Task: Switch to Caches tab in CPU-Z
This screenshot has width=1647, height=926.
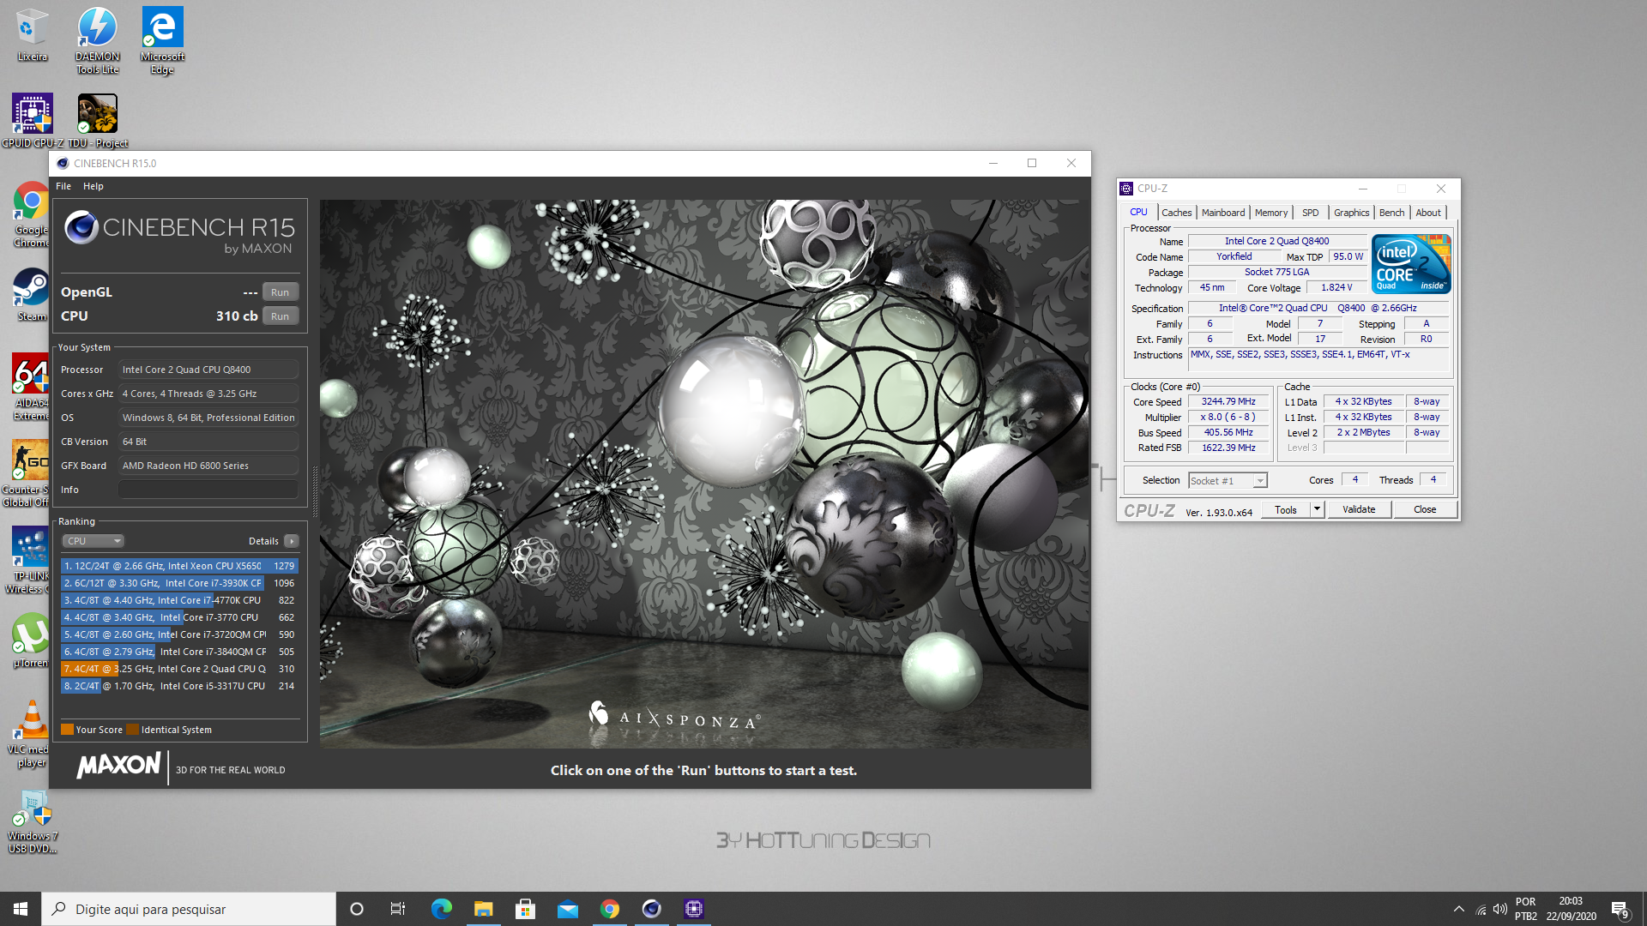Action: (1176, 213)
